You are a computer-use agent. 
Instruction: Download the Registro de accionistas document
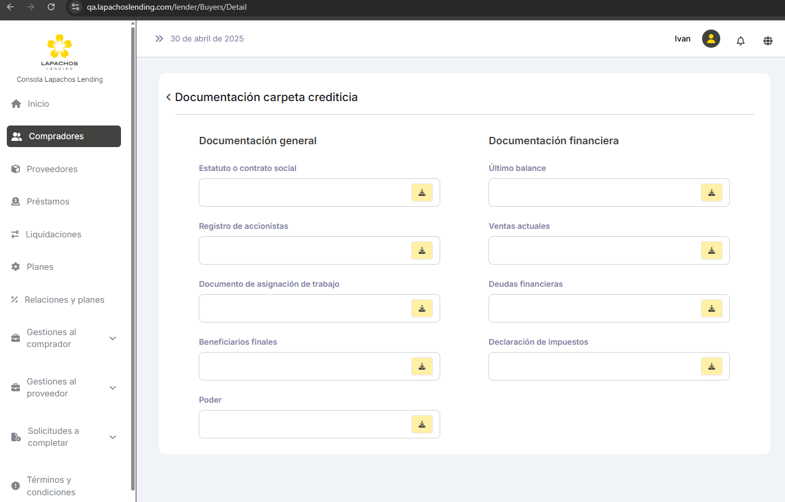(x=421, y=250)
